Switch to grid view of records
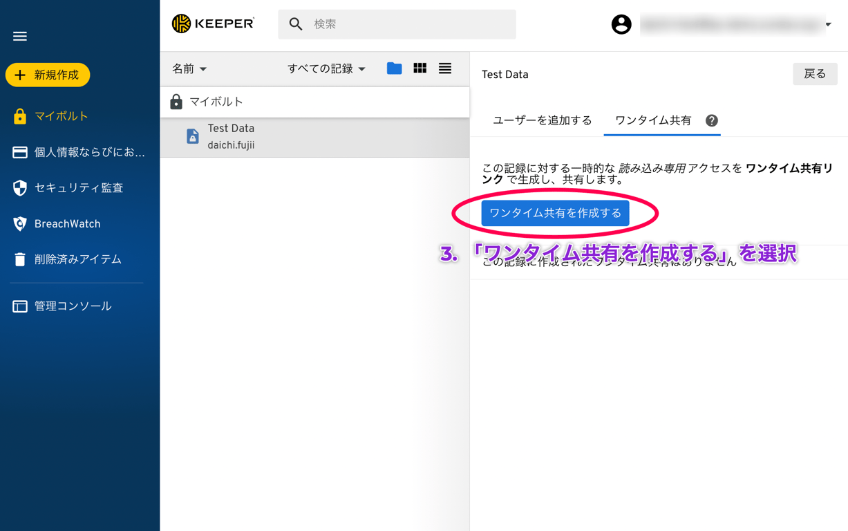 click(x=420, y=68)
